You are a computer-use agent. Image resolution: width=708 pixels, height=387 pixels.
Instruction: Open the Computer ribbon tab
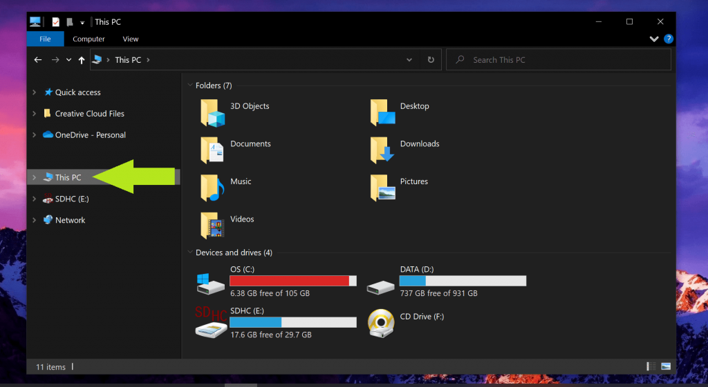[88, 39]
